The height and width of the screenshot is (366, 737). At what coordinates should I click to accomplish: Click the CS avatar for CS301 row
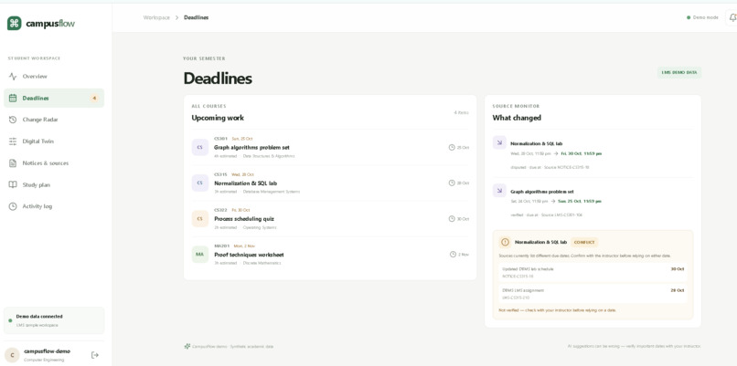pos(199,147)
